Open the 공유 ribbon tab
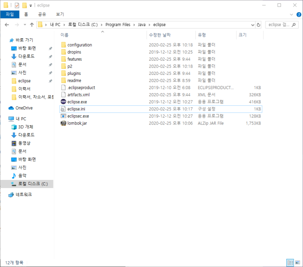Screen dimensions: 303x267 [42, 14]
